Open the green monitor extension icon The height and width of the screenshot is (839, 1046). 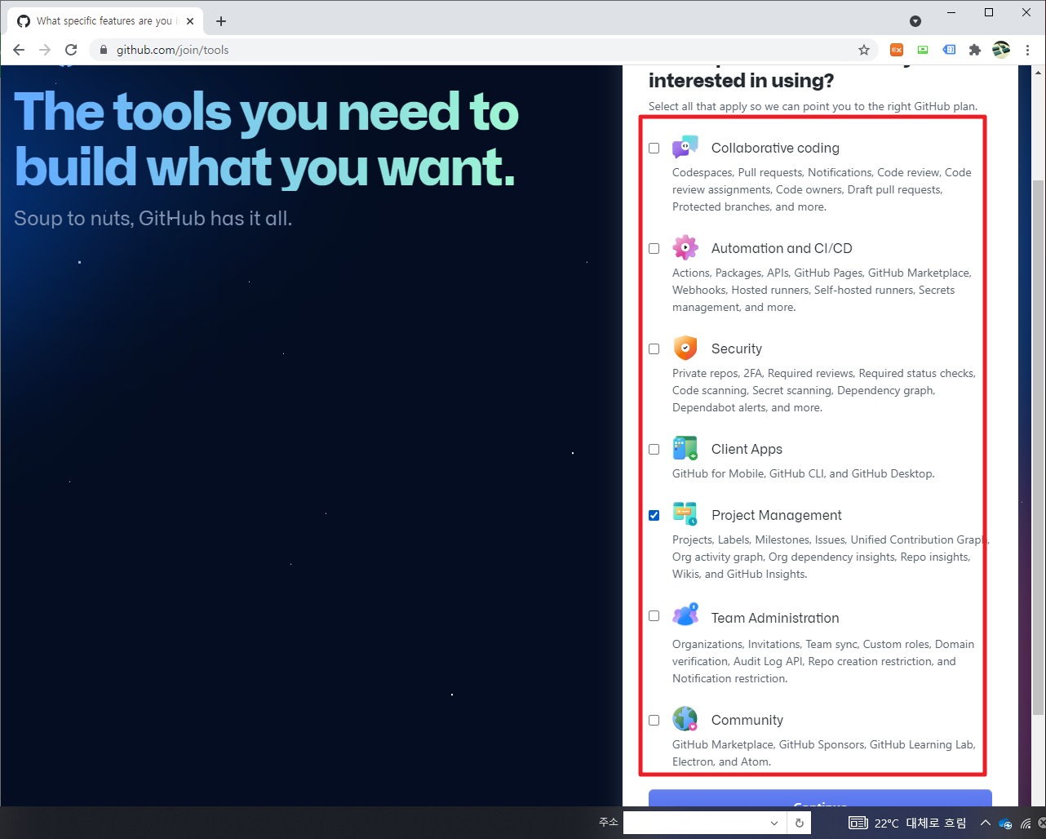923,50
